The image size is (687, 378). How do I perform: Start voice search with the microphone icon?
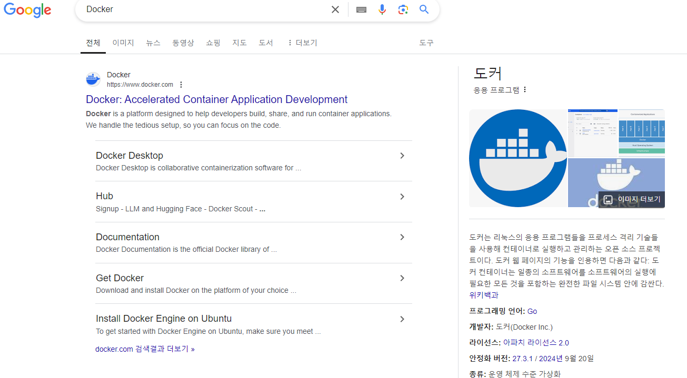pyautogui.click(x=382, y=9)
